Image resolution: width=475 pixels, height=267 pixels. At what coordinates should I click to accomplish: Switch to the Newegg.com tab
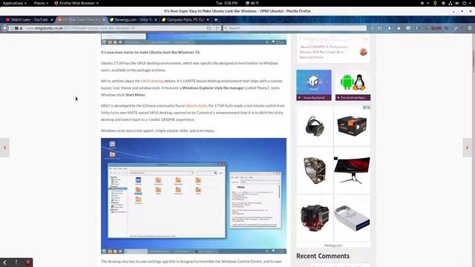tap(134, 20)
